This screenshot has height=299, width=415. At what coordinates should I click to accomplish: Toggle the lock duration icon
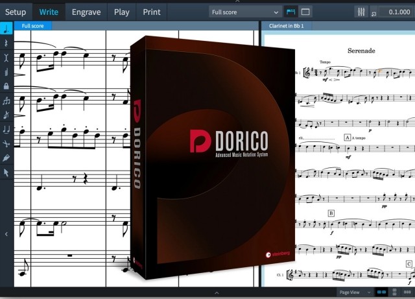pyautogui.click(x=6, y=86)
